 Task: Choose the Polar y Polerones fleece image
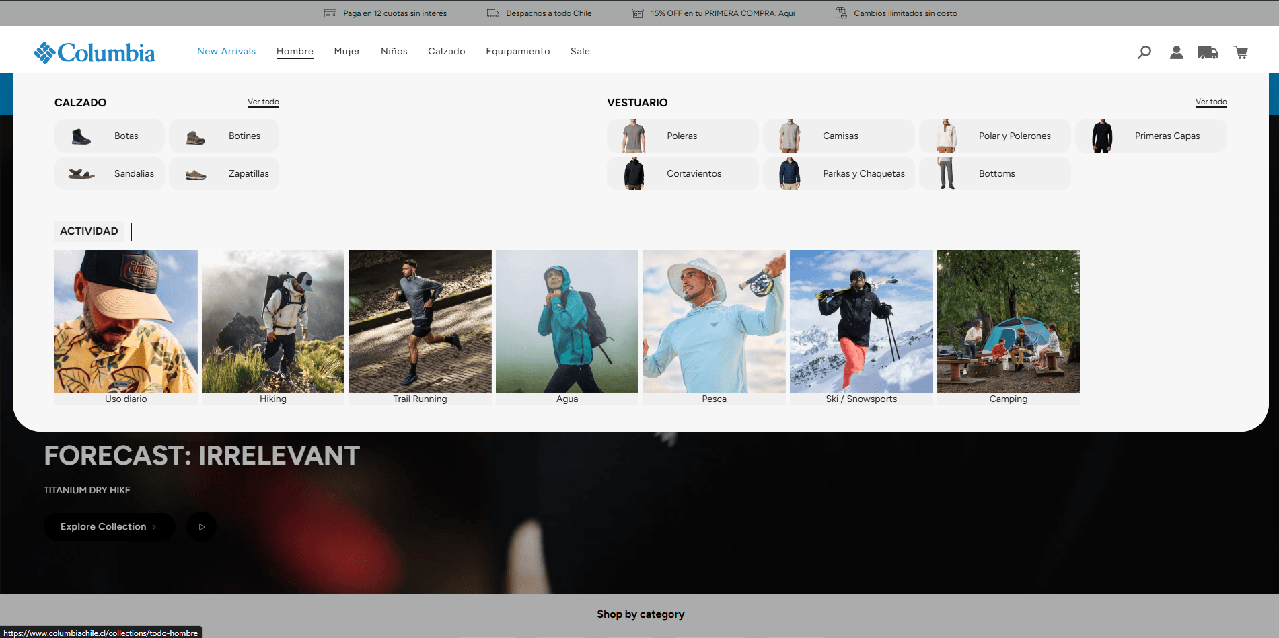pyautogui.click(x=946, y=136)
